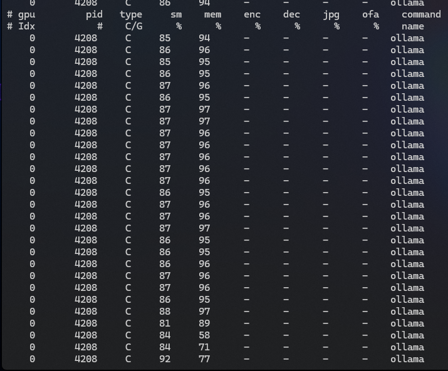
Task: Select gpu index 0 in the sm 81 row
Action: 33,323
